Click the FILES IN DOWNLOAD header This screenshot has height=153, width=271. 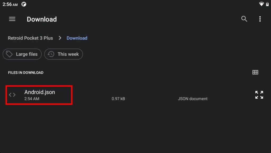tap(26, 72)
